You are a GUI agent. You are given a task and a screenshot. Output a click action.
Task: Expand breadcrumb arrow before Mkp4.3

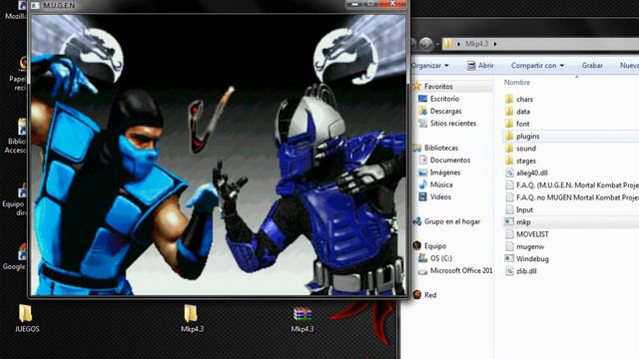pyautogui.click(x=459, y=44)
